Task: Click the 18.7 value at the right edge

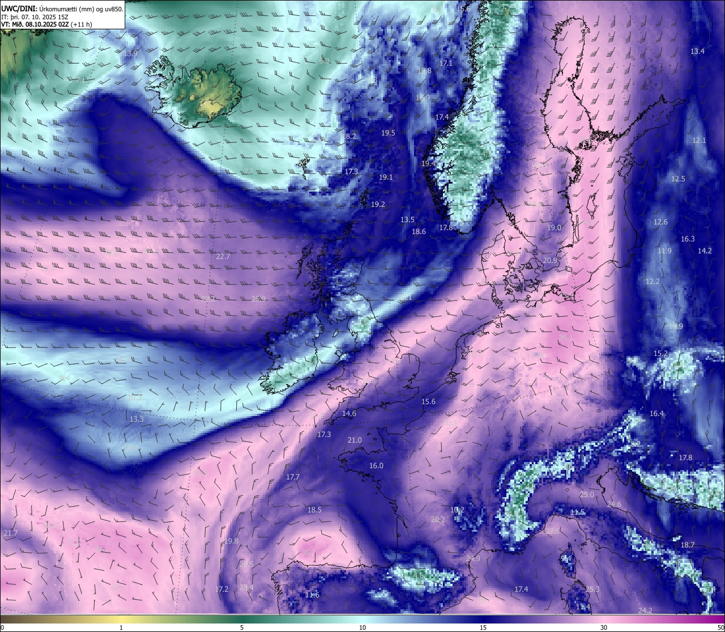Action: 687,545
